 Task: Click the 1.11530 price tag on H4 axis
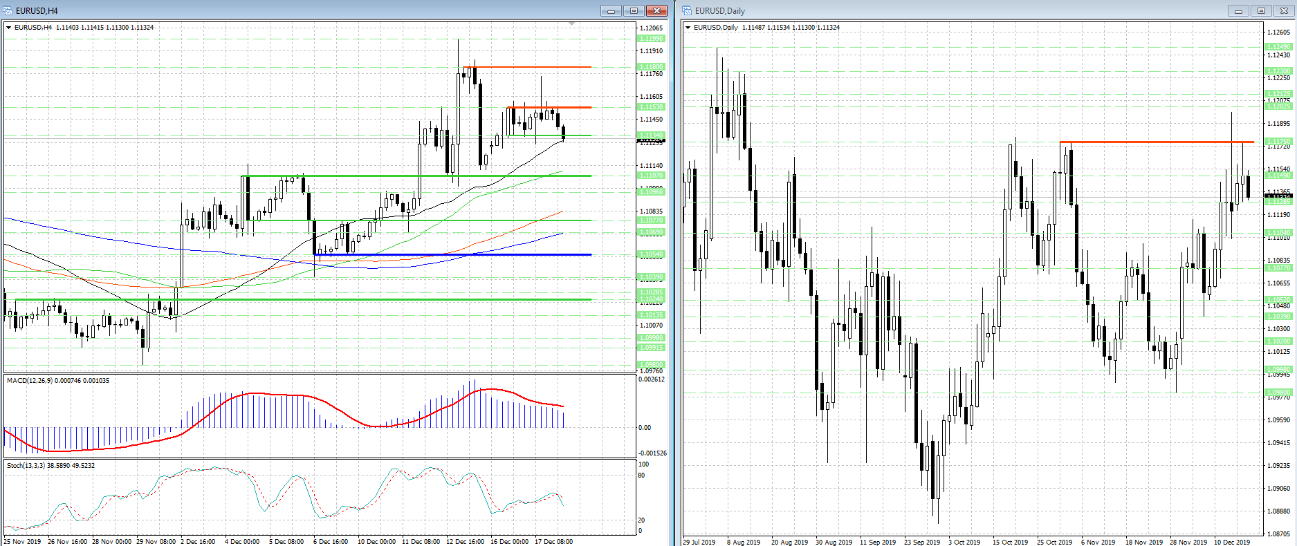[651, 107]
